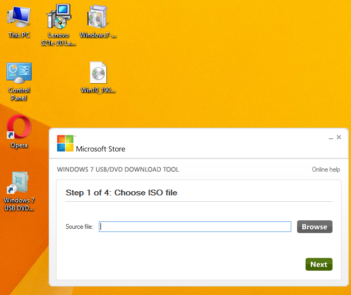The width and height of the screenshot is (351, 295).
Task: Click into the Source file field
Action: pos(195,227)
